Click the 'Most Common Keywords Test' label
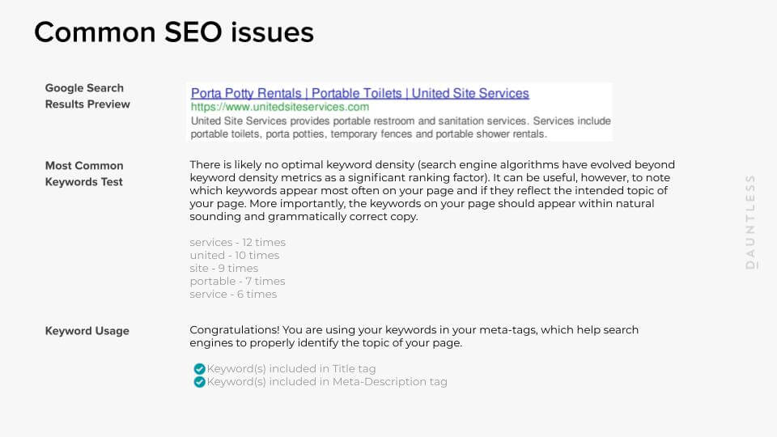This screenshot has height=437, width=777. (84, 174)
